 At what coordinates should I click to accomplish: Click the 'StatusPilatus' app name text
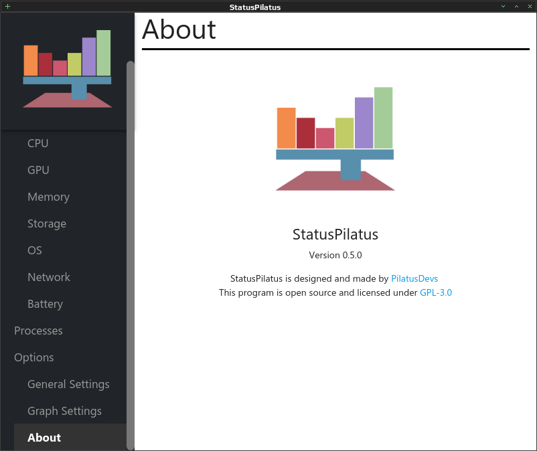pyautogui.click(x=335, y=234)
